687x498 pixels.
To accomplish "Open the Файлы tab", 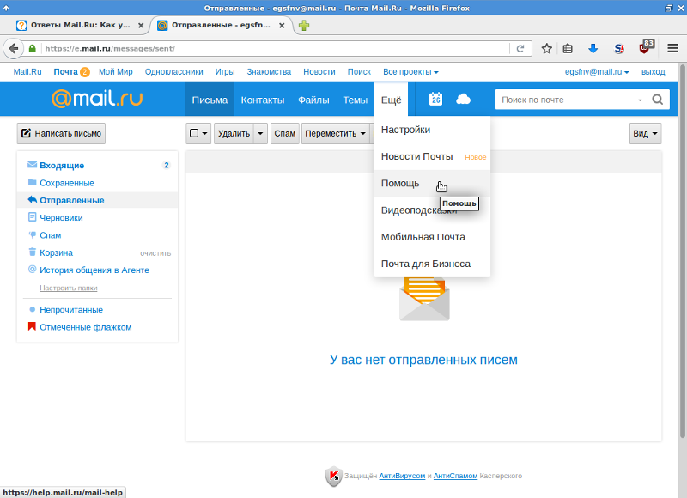I will tap(313, 100).
